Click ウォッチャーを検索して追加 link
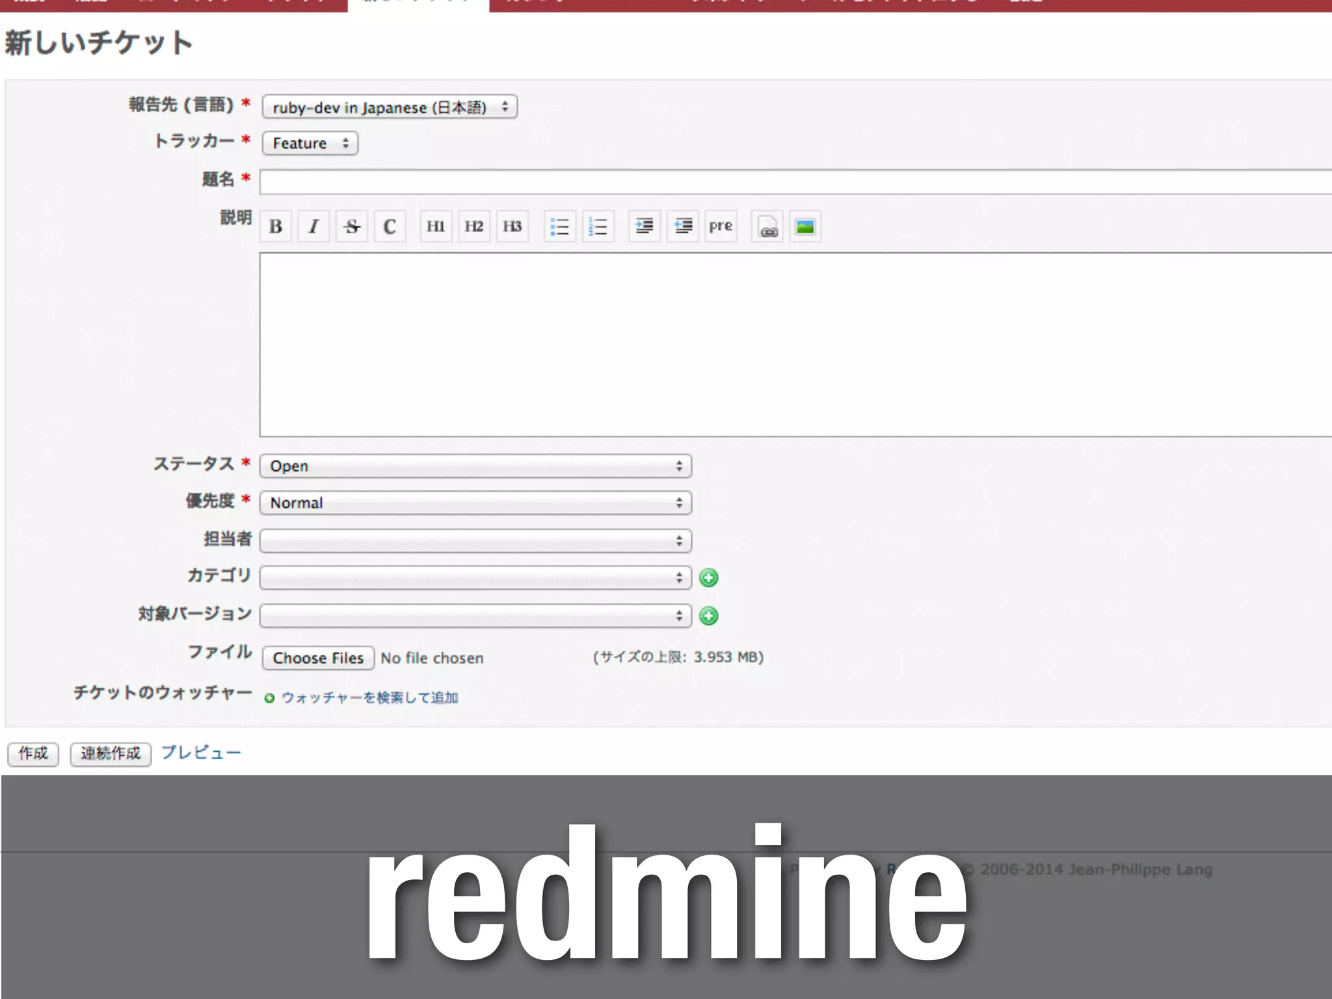 369,698
